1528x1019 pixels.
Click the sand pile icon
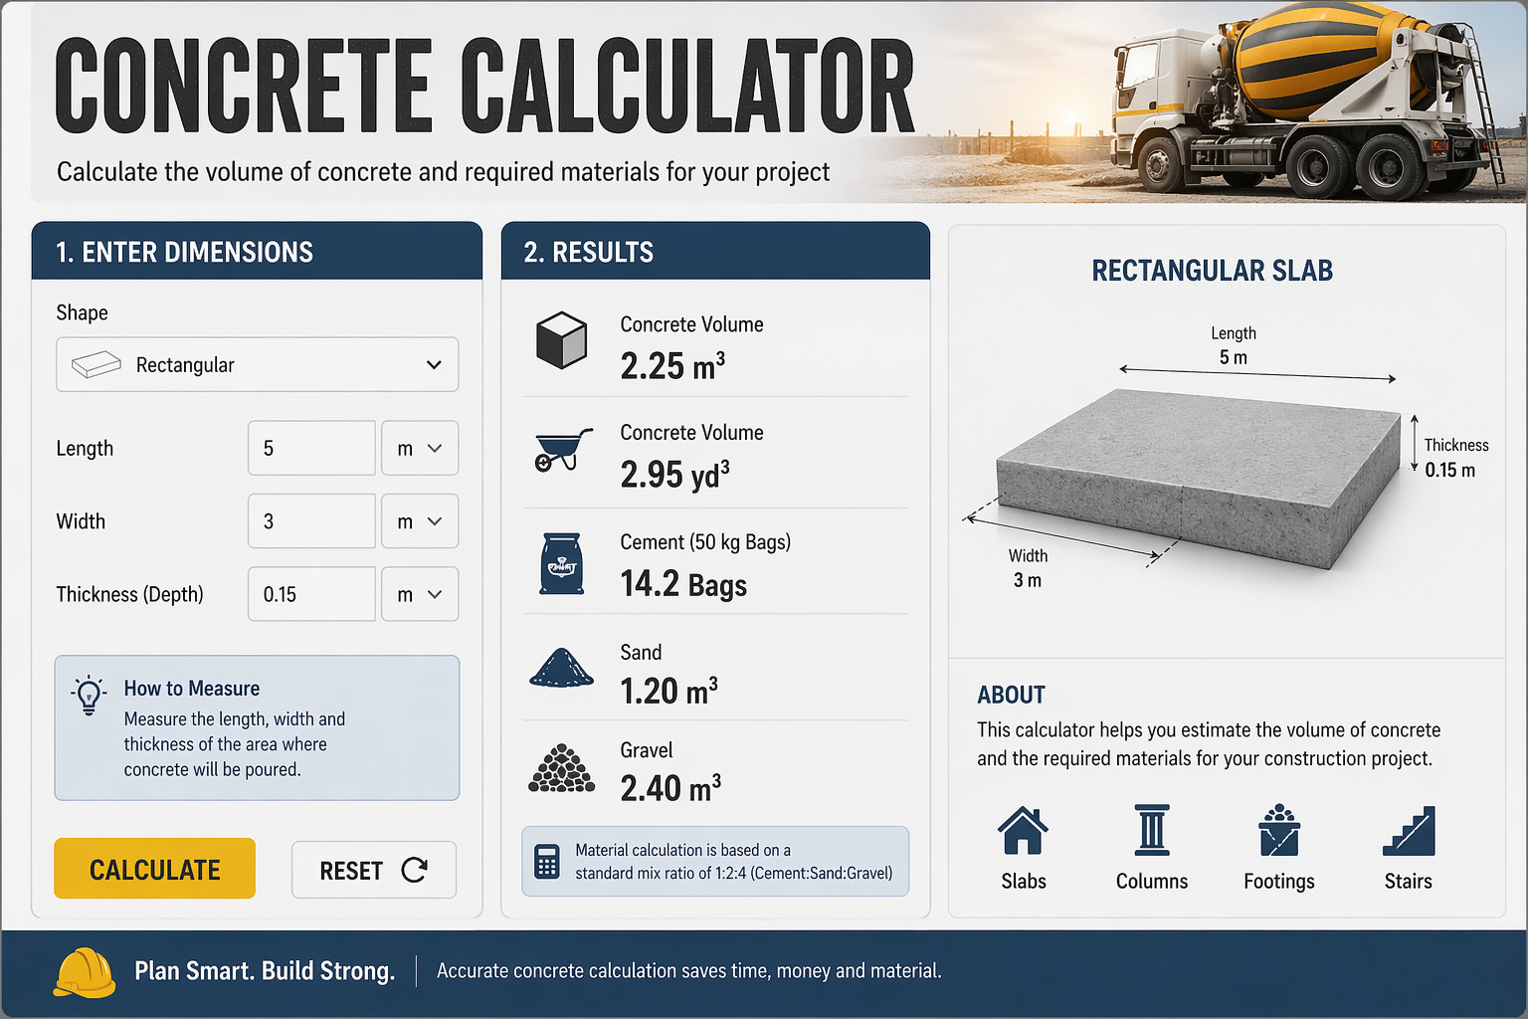(562, 668)
